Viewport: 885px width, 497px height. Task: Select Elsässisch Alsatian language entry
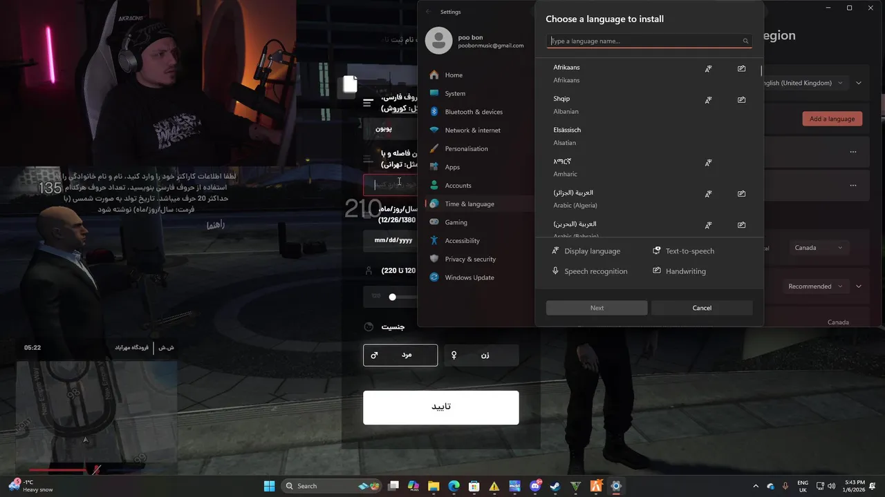(x=649, y=136)
